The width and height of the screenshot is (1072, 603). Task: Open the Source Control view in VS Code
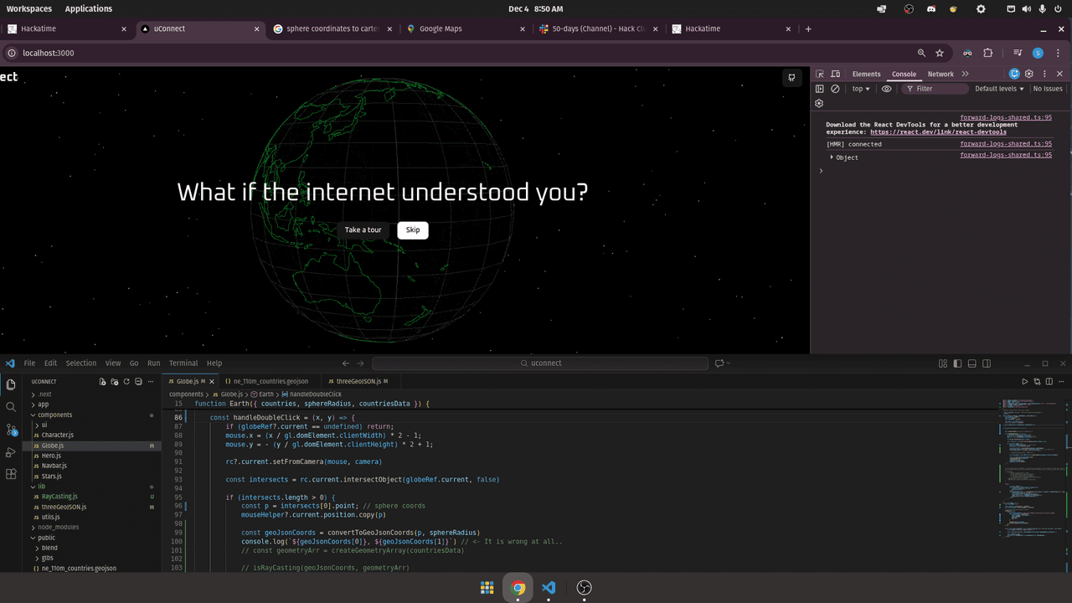coord(11,429)
